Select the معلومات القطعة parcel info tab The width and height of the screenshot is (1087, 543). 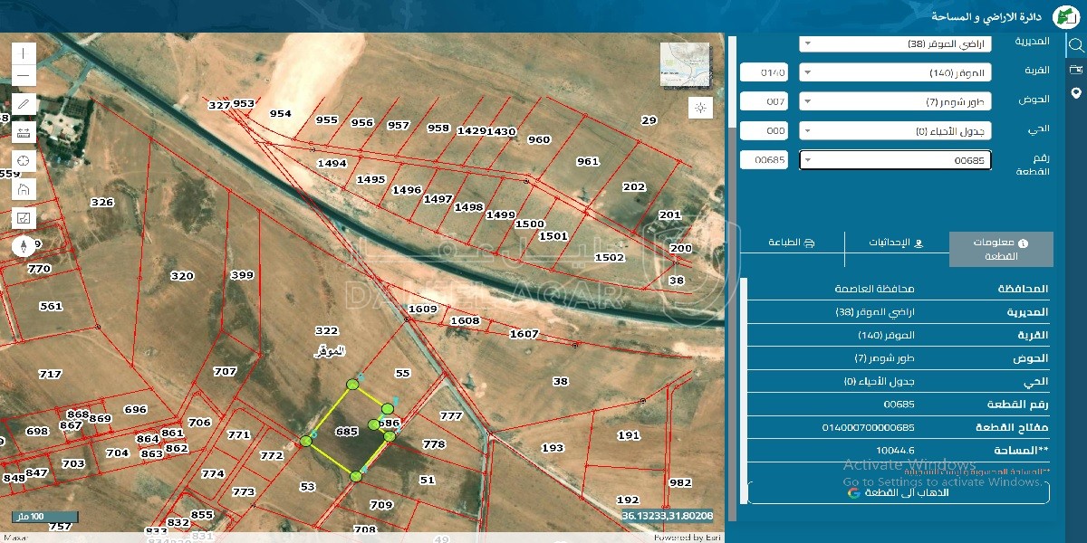pyautogui.click(x=1001, y=249)
